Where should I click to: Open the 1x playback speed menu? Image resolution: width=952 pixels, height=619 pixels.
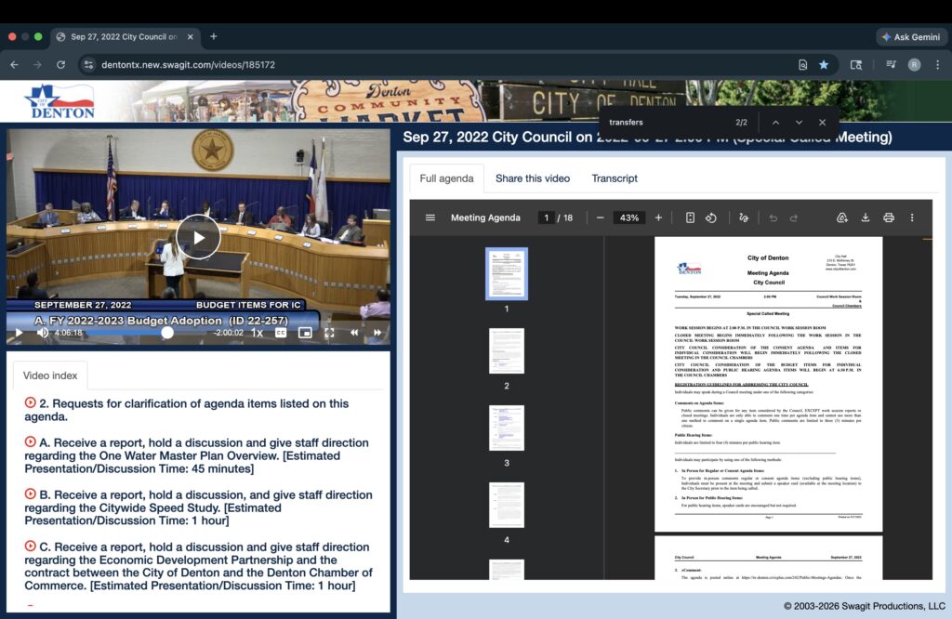(258, 332)
